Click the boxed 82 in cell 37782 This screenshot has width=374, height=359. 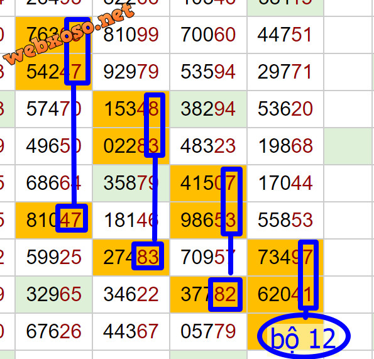[226, 294]
